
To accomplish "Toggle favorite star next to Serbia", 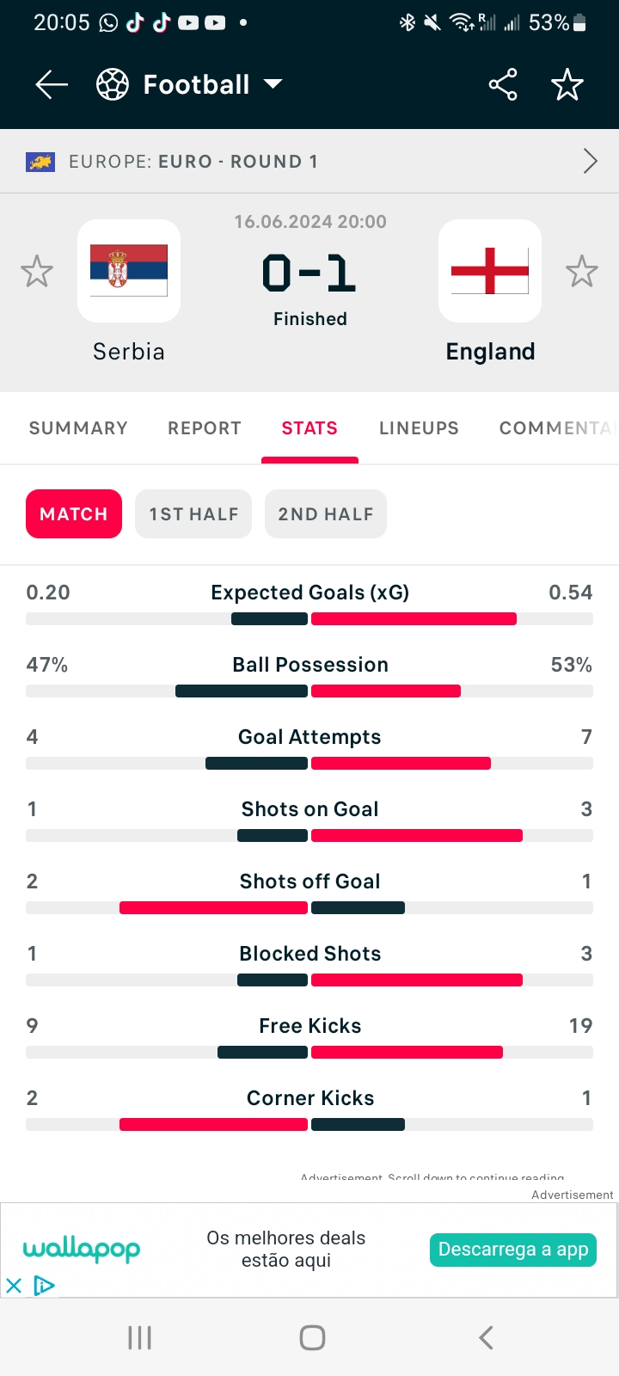I will click(x=37, y=272).
